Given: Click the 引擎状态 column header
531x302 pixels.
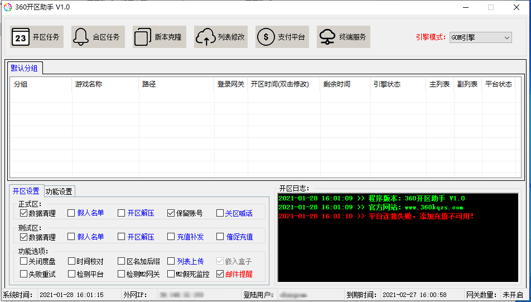Looking at the screenshot, I should point(398,84).
